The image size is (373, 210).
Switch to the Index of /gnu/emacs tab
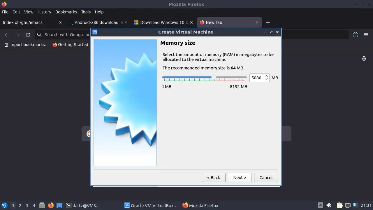32,22
